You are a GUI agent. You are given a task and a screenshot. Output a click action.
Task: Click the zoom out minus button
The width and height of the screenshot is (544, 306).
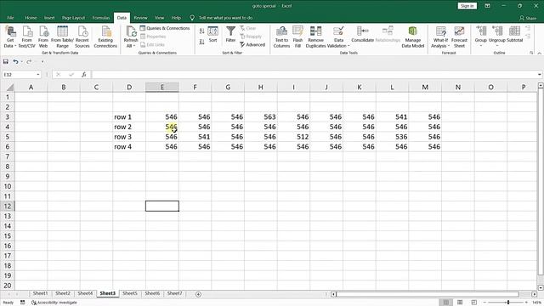coord(484,303)
